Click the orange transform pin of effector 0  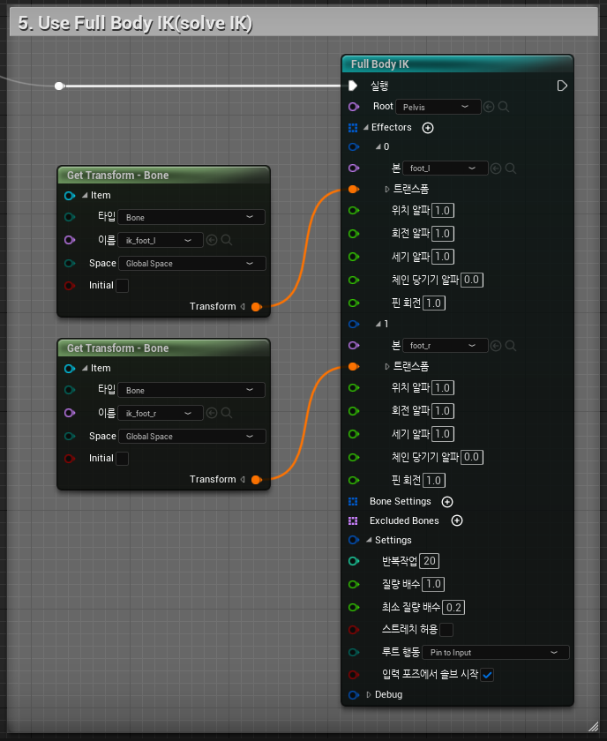(x=354, y=189)
